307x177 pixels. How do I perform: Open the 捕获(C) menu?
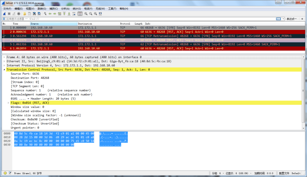[x=54, y=9]
